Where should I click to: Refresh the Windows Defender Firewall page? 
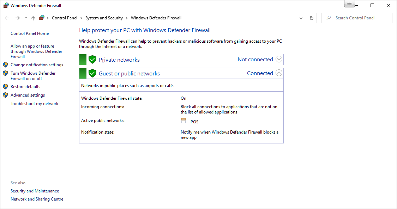pos(311,18)
